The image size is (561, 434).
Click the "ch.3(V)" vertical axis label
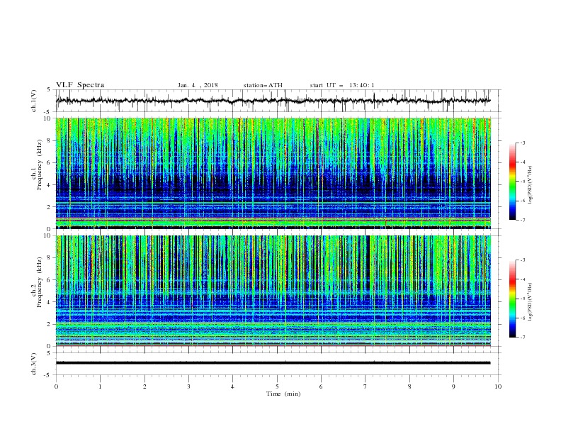(x=34, y=364)
